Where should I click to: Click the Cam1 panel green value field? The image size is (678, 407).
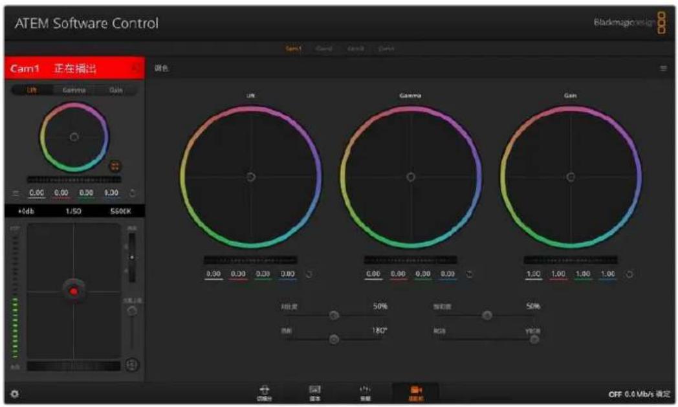coord(87,193)
